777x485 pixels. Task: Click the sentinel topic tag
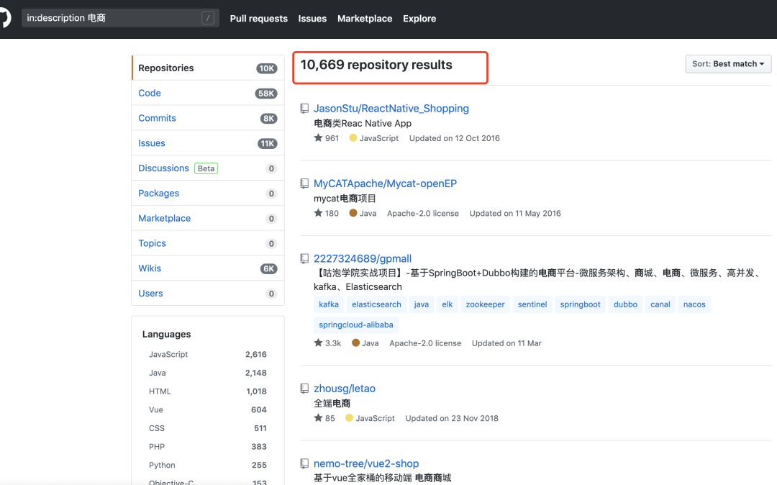coord(532,304)
